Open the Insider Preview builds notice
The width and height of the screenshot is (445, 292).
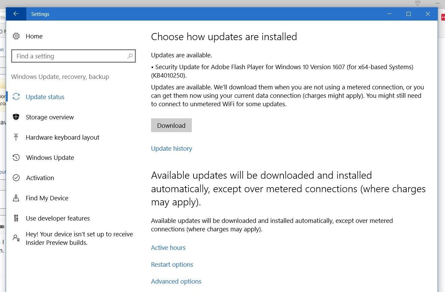click(79, 238)
